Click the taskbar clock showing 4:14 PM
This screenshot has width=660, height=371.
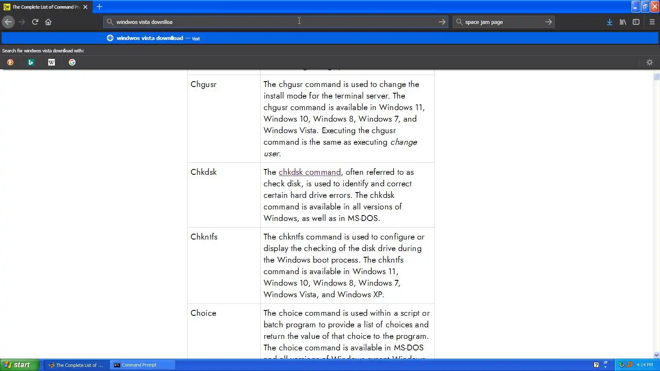tap(645, 365)
